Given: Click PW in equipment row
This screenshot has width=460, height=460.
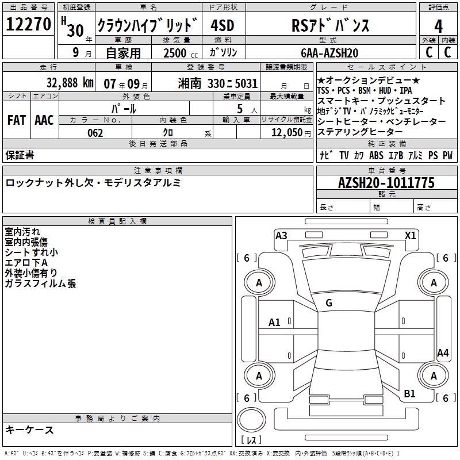Looking at the screenshot, I should coord(448,155).
